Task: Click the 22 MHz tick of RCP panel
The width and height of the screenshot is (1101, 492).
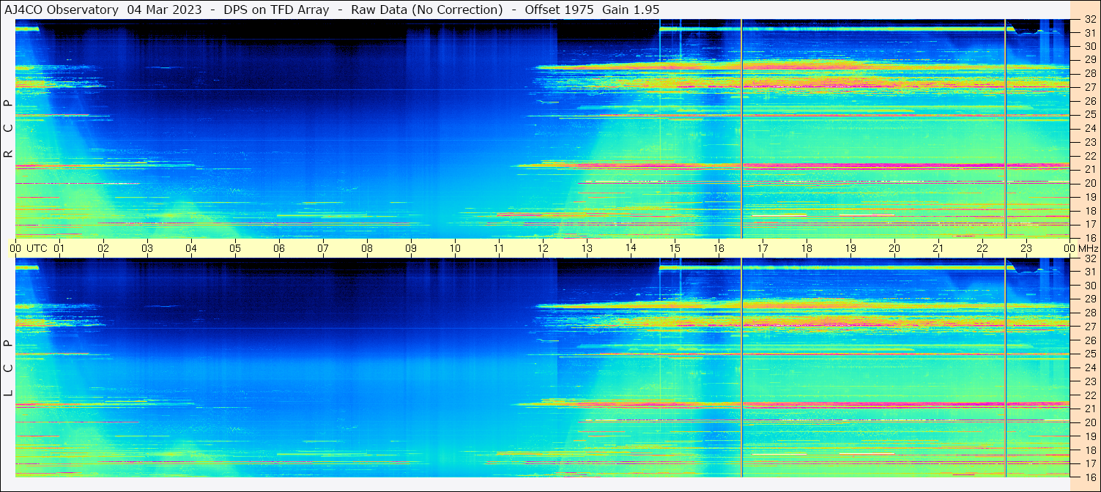Action: pyautogui.click(x=1090, y=155)
